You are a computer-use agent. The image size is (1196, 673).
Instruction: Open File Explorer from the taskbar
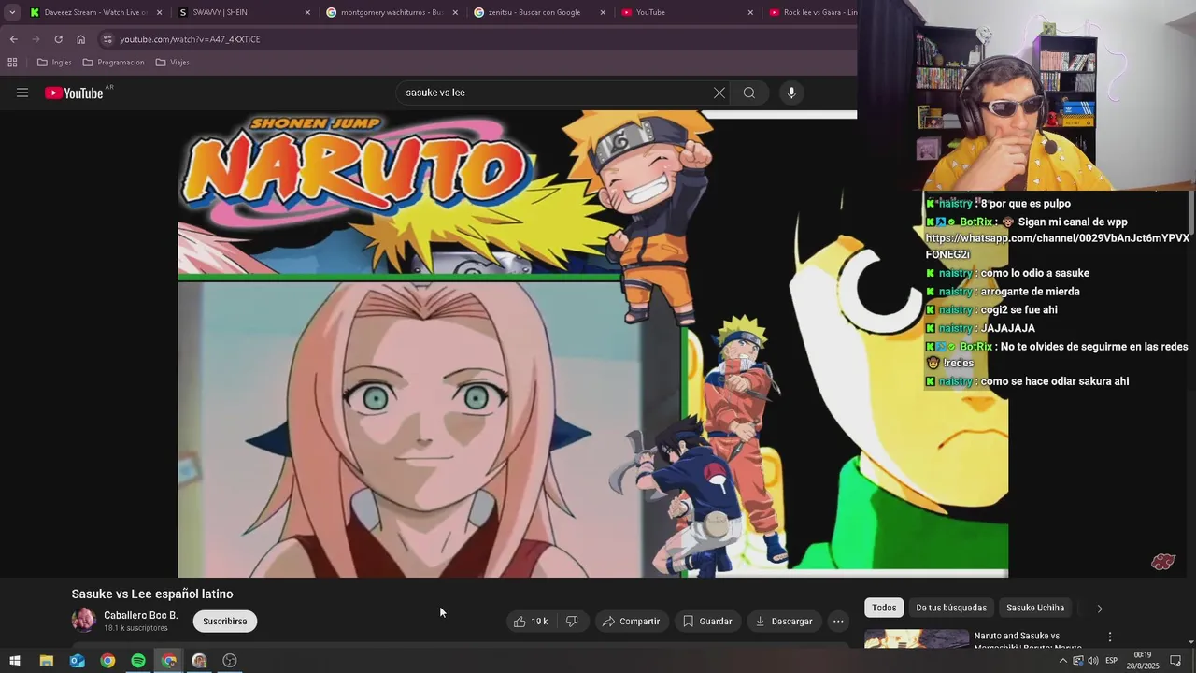pyautogui.click(x=46, y=661)
